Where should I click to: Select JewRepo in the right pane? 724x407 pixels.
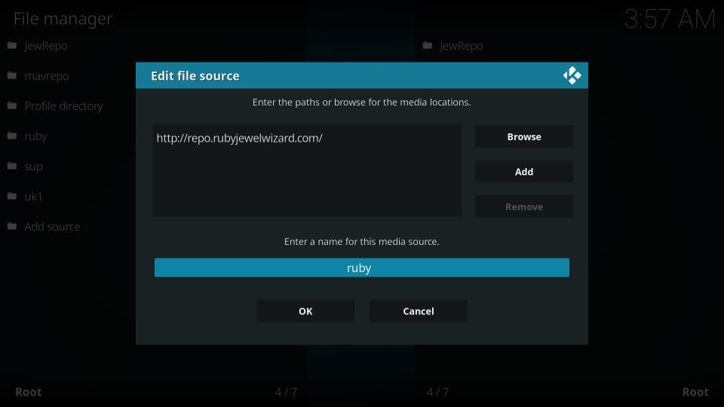pyautogui.click(x=462, y=46)
